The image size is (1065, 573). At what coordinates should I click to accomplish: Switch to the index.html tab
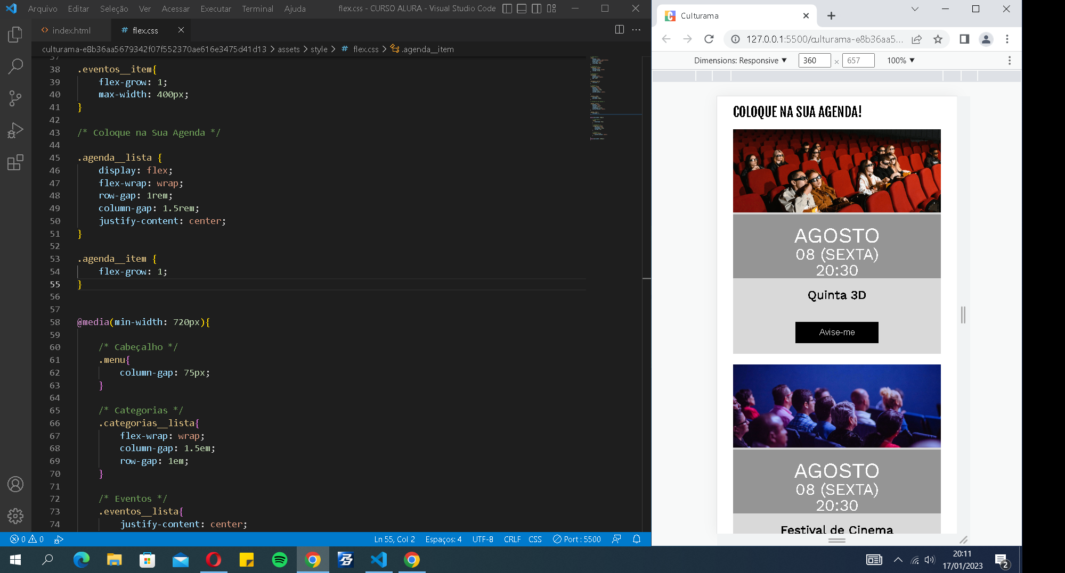coord(71,30)
